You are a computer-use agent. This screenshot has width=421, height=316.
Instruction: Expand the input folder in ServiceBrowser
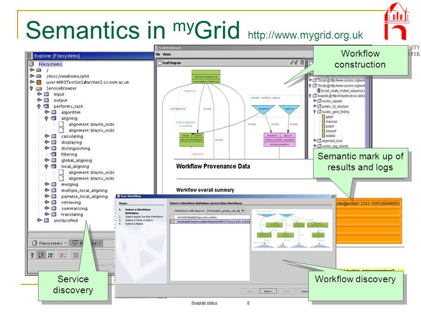(39, 94)
